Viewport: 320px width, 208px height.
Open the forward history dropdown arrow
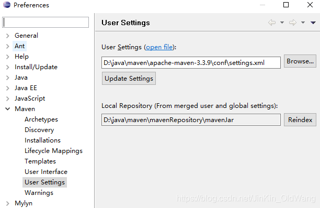tap(303, 23)
